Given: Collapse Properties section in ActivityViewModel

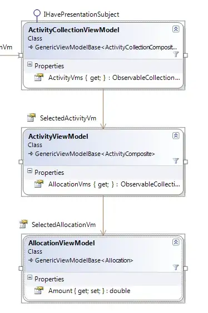Looking at the screenshot, I should point(29,171).
